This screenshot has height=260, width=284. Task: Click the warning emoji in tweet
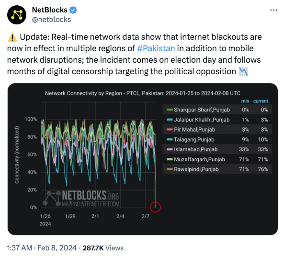tap(12, 37)
